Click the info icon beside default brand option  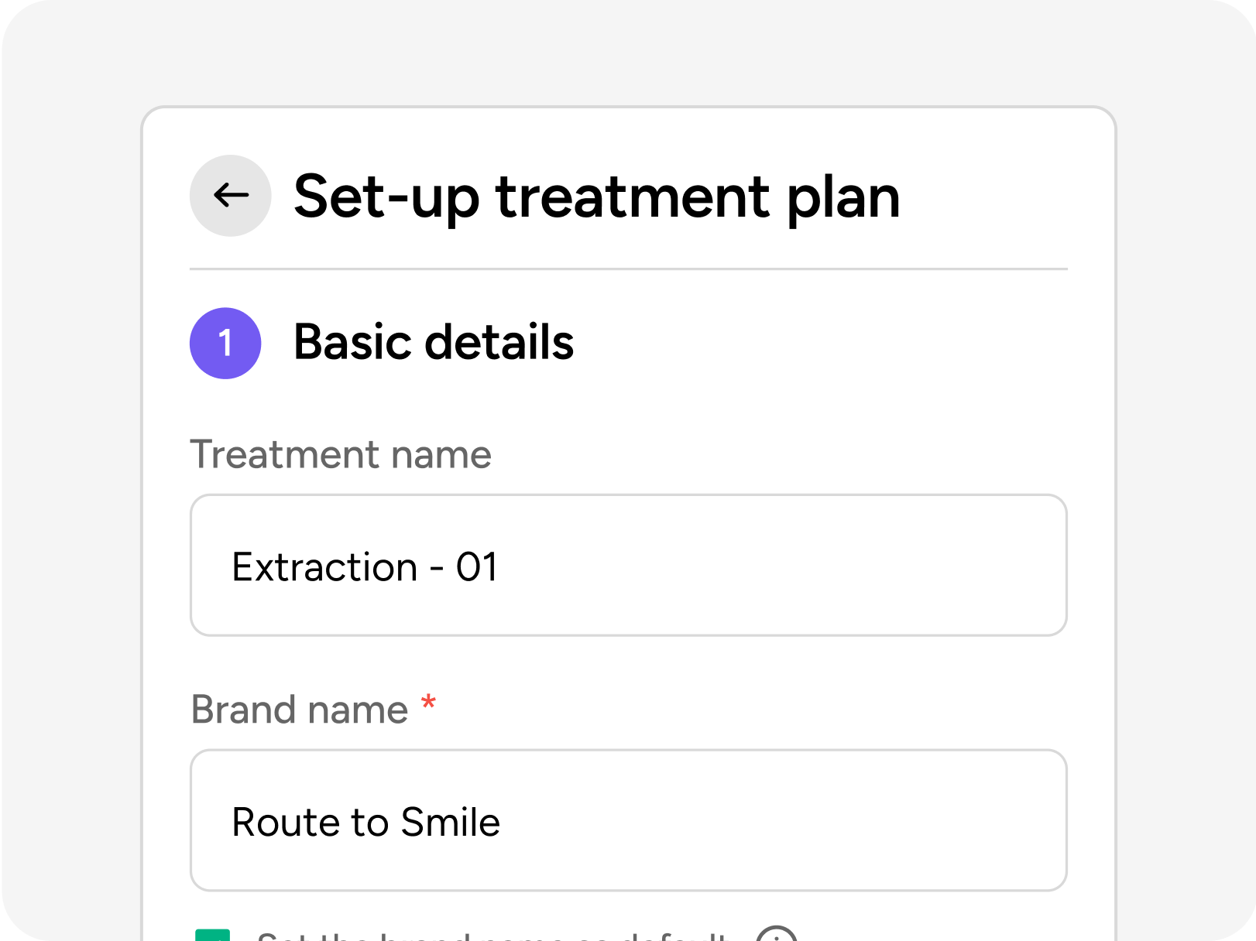pos(776,936)
